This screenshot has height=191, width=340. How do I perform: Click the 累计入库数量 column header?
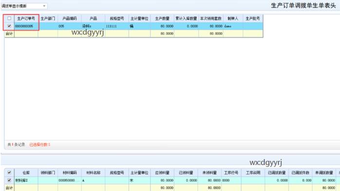click(186, 19)
